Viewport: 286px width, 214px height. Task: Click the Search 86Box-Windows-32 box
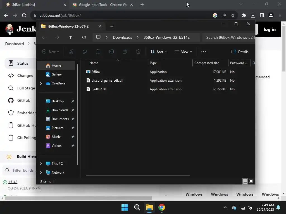point(230,37)
